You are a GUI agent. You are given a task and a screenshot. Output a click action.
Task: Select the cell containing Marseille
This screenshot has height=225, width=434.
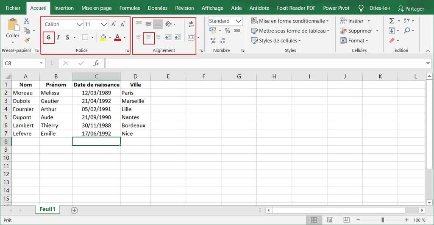[135, 101]
